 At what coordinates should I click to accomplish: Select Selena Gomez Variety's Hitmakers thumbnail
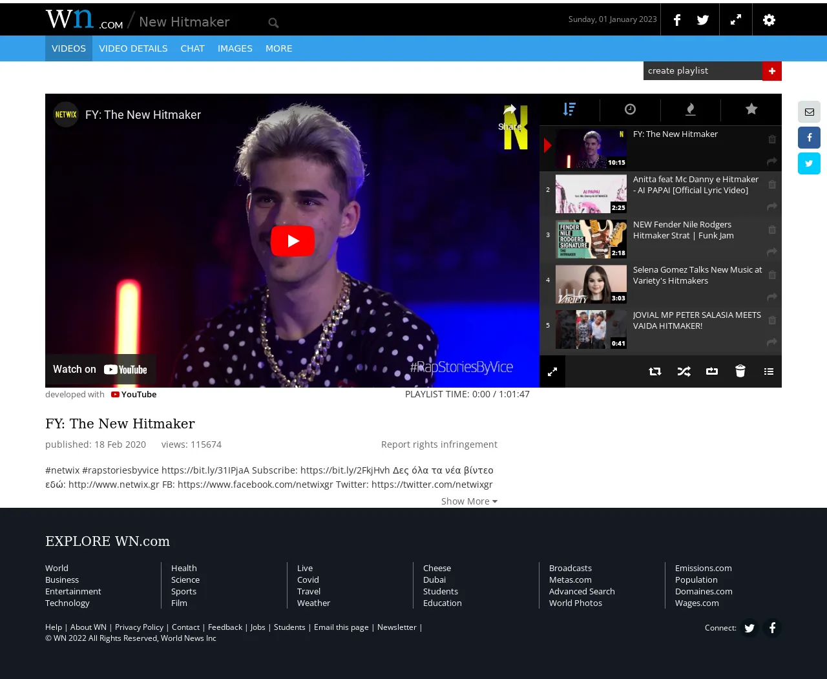(591, 284)
